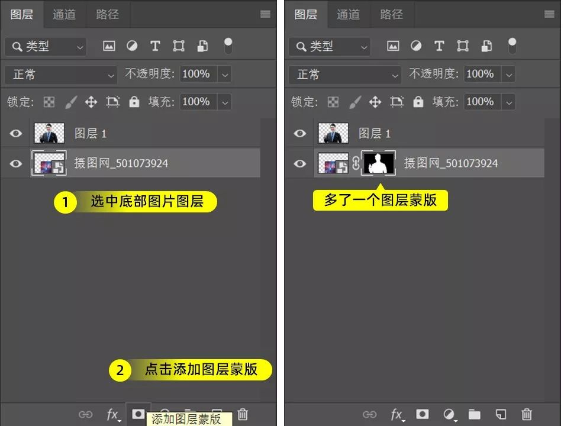Hide 图层 1 in right panel

click(x=300, y=133)
